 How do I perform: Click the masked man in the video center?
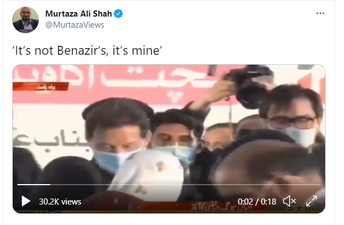coord(117,135)
